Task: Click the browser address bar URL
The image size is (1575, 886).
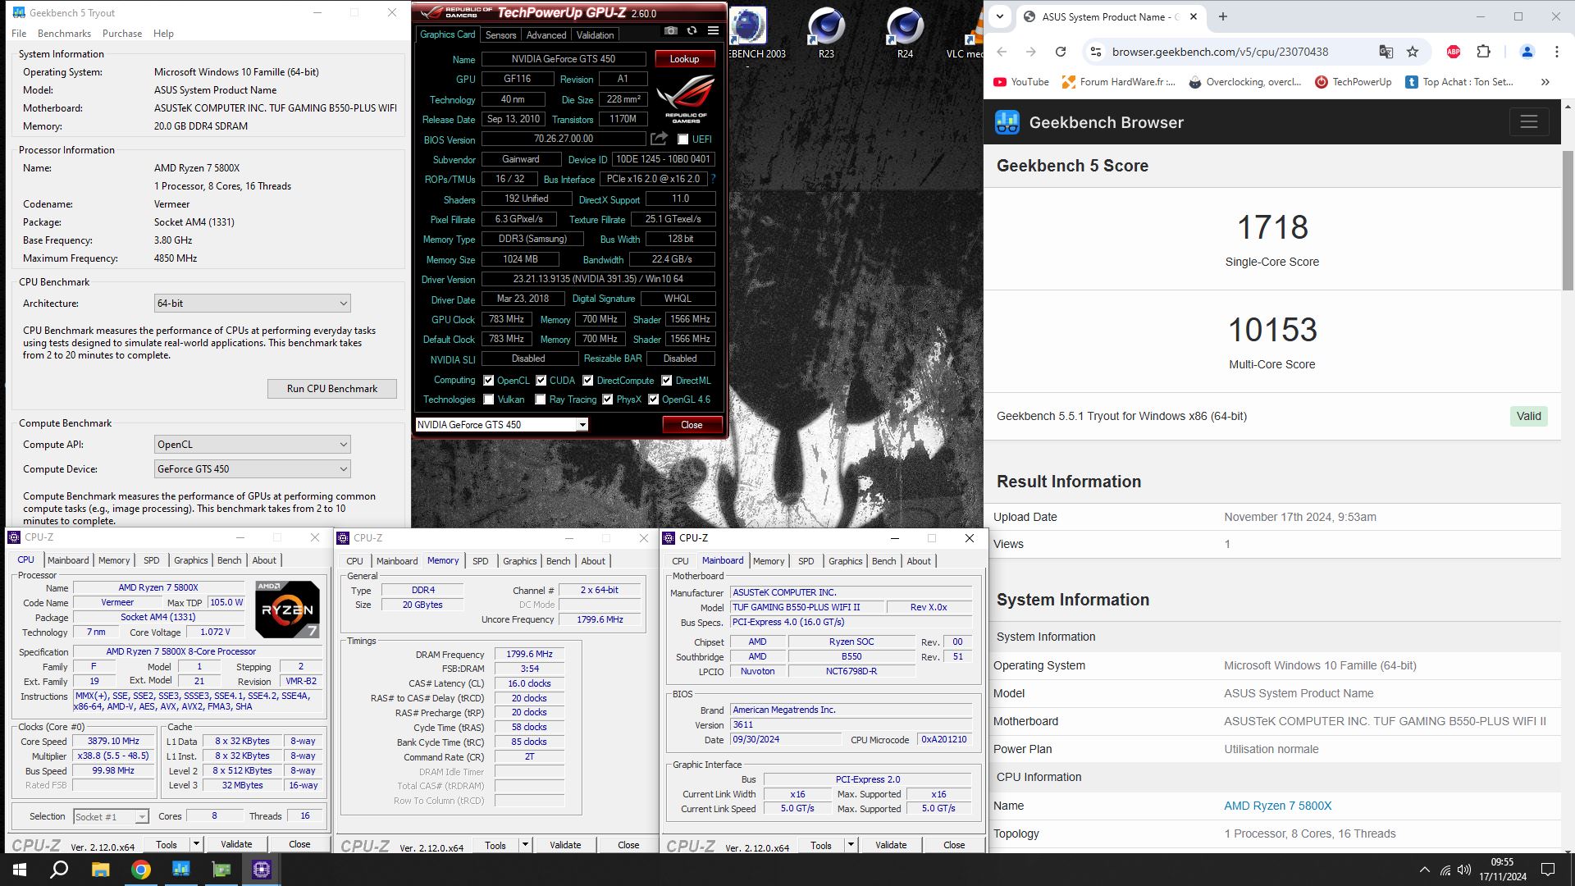Action: (1220, 52)
